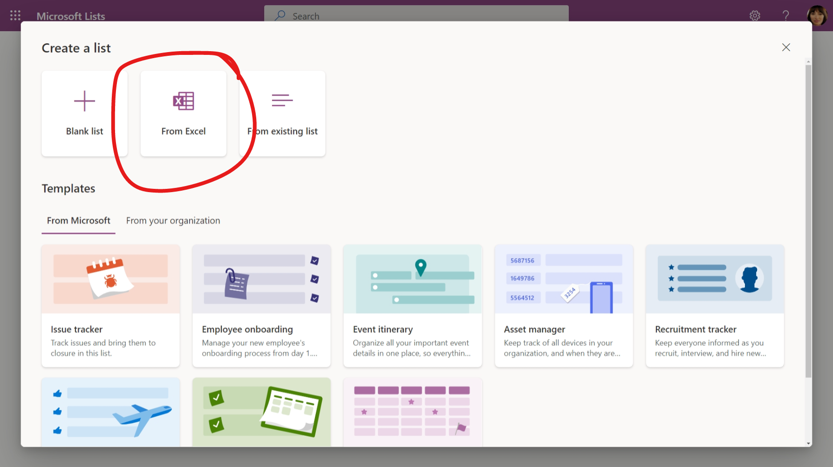Select the Recruitment tracker template thumbnail
The height and width of the screenshot is (467, 833).
click(715, 279)
